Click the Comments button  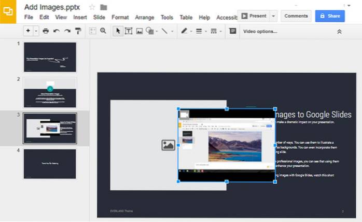pos(296,16)
